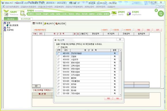Screen dimensions: 167x111
Task: Check the box for 523-010 출장비
Action: tap(59, 78)
